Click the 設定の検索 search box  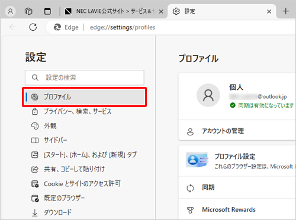click(85, 77)
